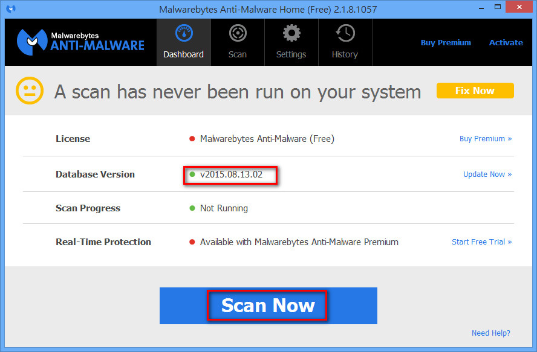Viewport: 537px width, 352px height.
Task: Click the Not Running status text
Action: (224, 208)
